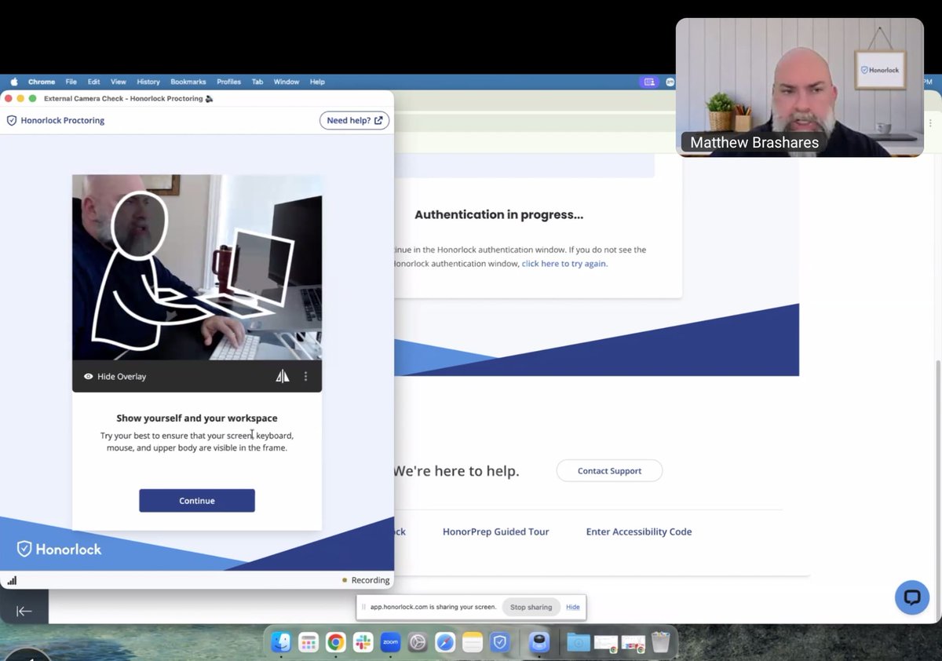Image resolution: width=942 pixels, height=661 pixels.
Task: Click the mirror flip camera icon
Action: [x=283, y=377]
